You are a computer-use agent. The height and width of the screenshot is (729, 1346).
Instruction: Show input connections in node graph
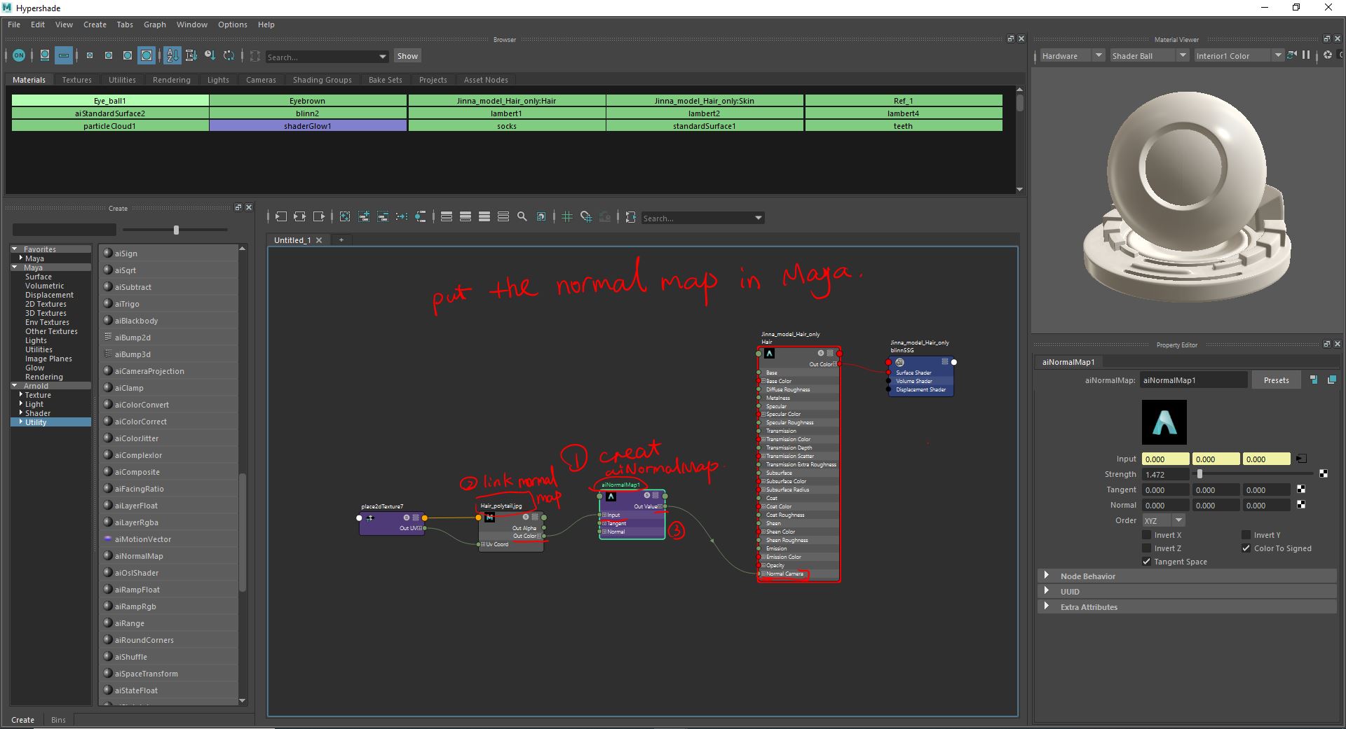(281, 217)
